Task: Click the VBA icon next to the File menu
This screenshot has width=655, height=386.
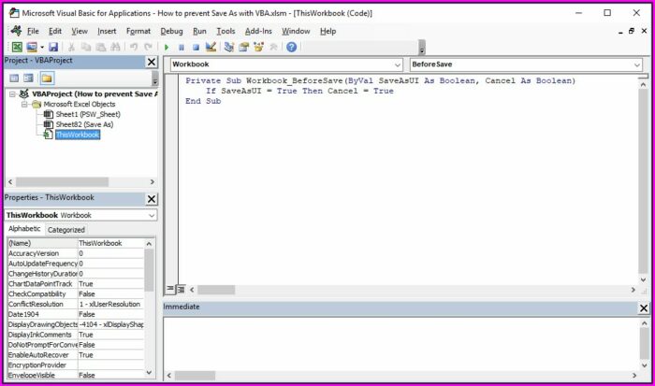Action: [x=16, y=31]
